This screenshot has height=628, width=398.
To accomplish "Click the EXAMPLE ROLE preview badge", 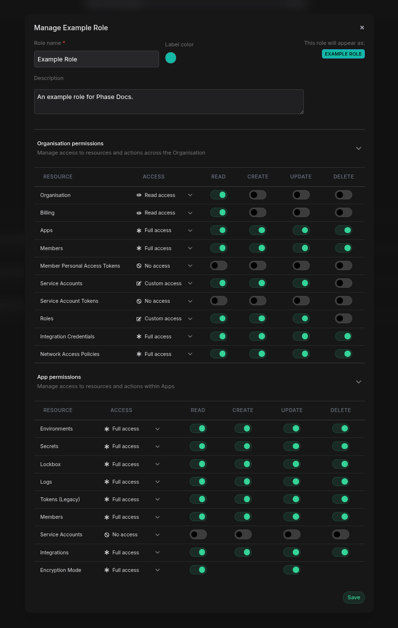I will click(343, 54).
